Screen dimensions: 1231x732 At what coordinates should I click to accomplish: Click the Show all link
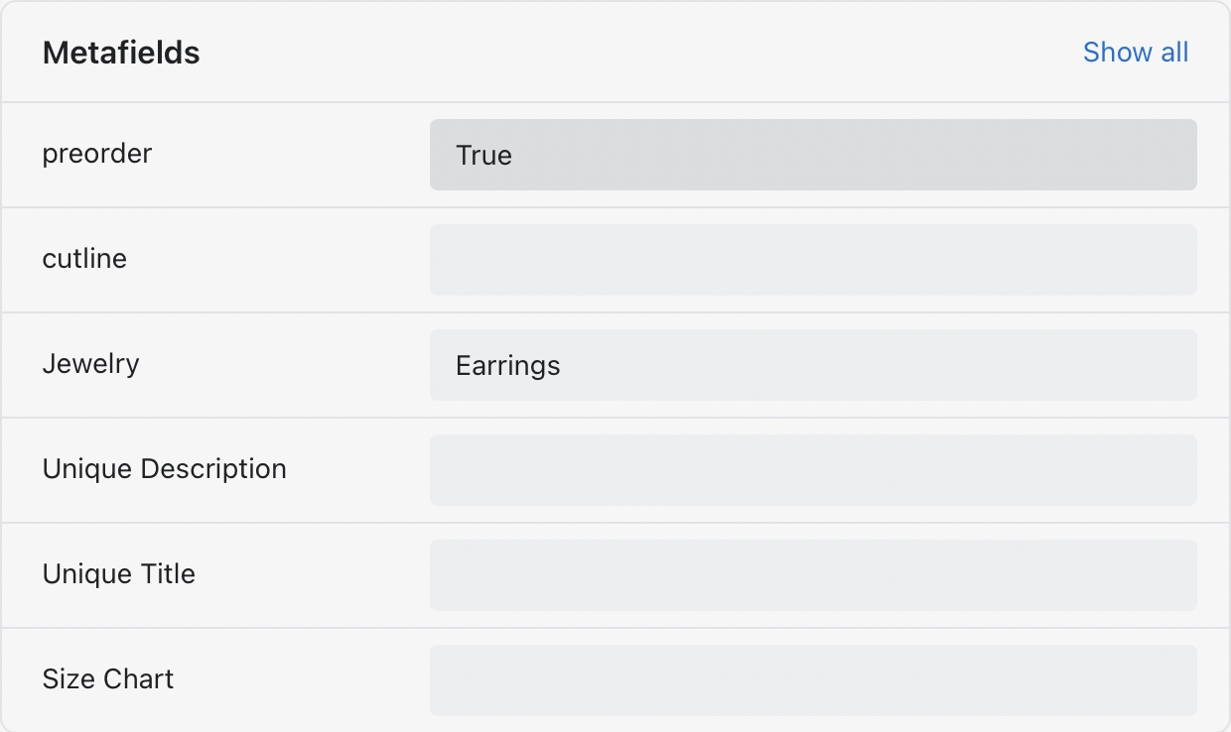pos(1135,52)
